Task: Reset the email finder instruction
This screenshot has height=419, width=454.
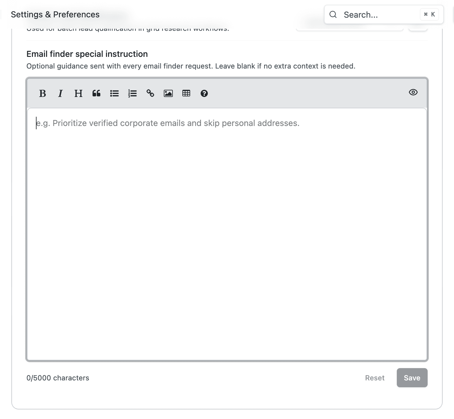Action: pos(375,378)
